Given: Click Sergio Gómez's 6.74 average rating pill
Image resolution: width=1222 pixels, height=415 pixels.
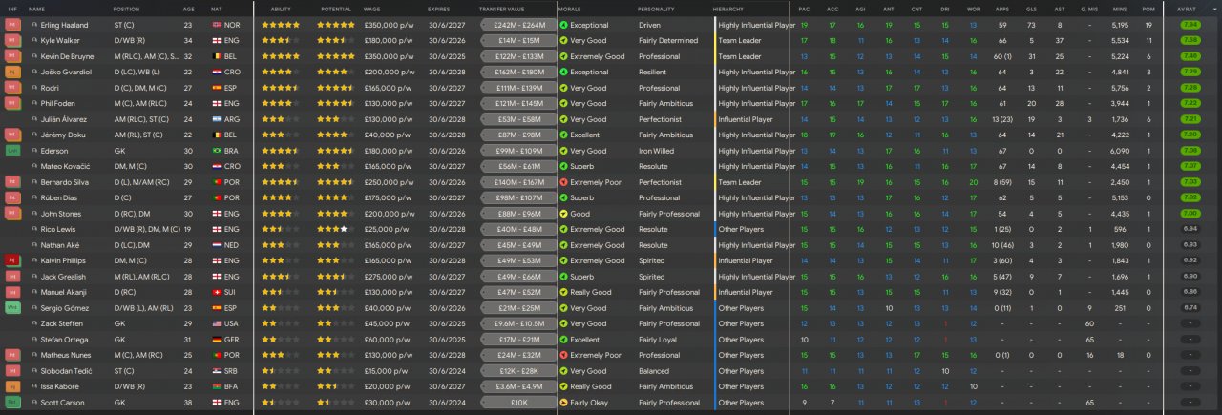Looking at the screenshot, I should point(1190,308).
